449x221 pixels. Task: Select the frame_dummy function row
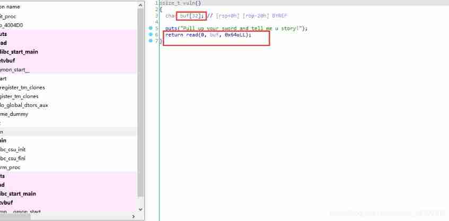(x=68, y=114)
